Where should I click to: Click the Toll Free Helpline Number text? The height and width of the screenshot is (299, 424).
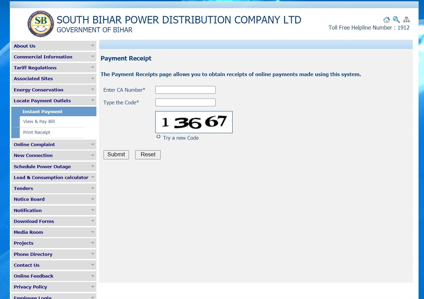point(369,28)
